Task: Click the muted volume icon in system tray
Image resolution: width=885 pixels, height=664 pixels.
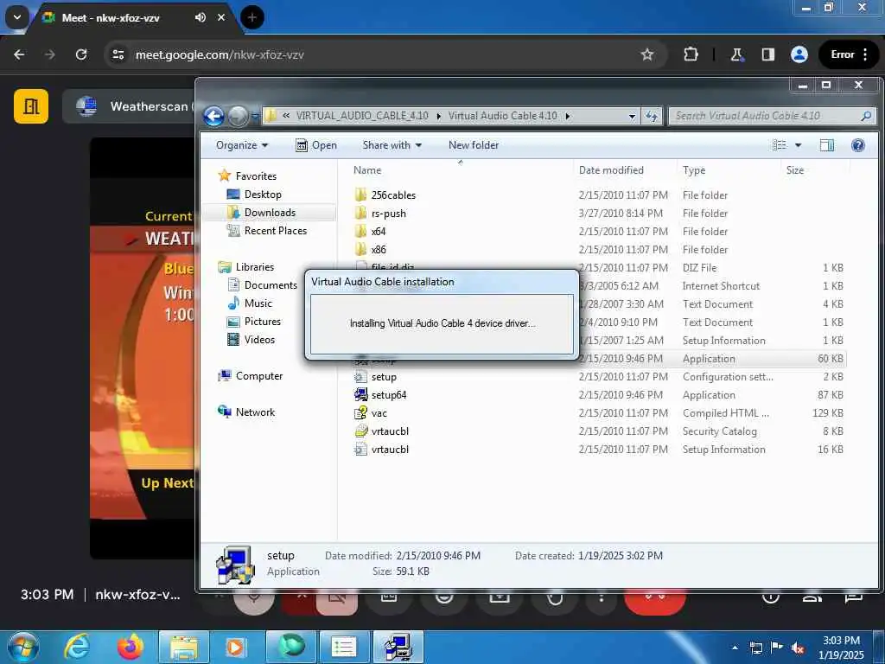Action: [798, 648]
